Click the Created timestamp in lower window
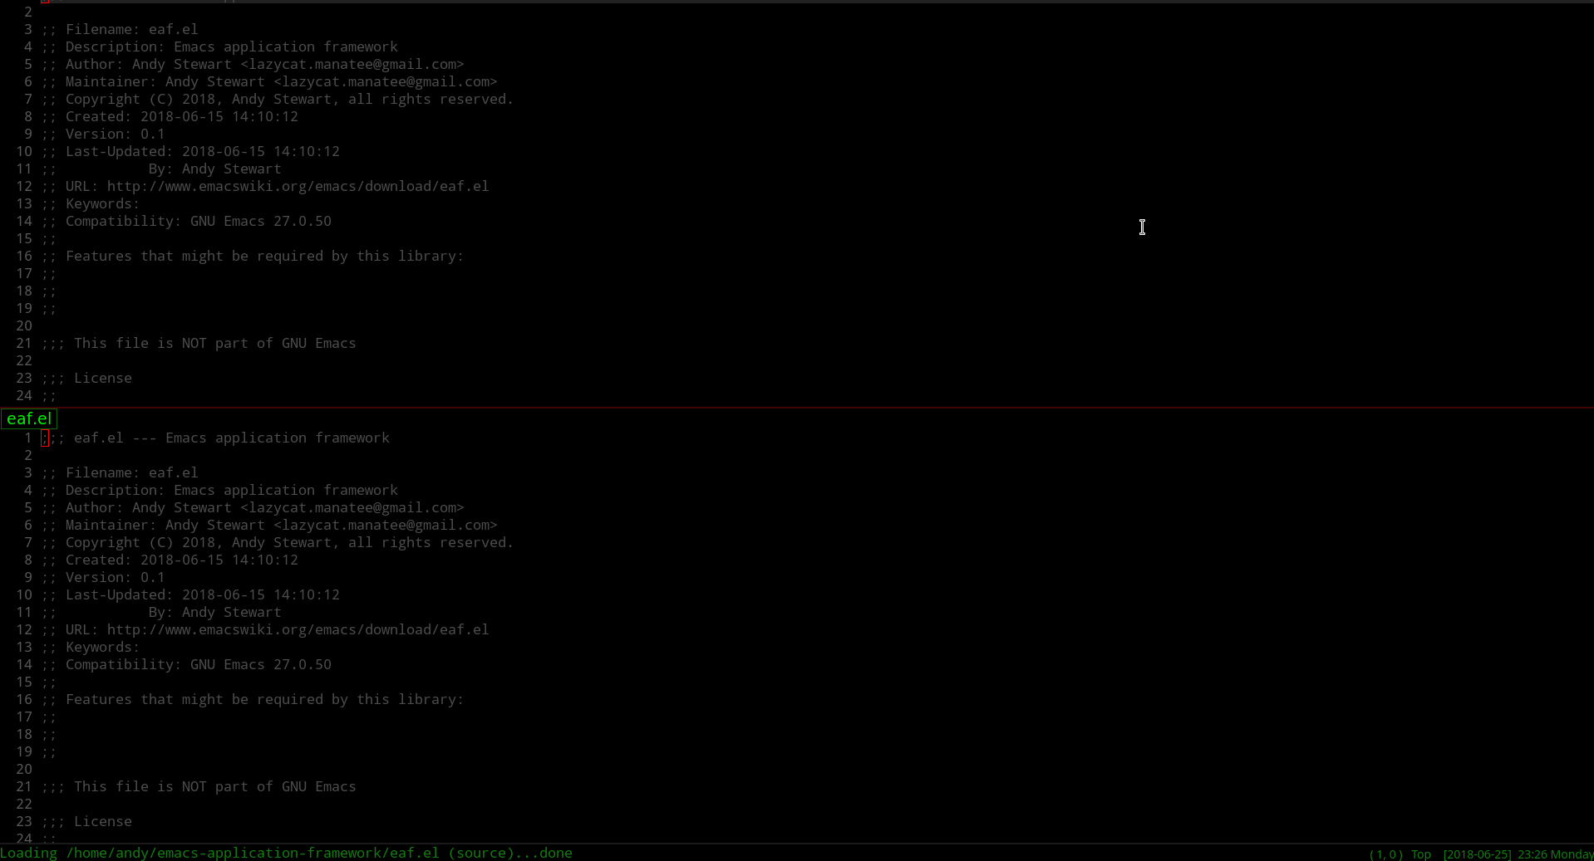 point(219,560)
